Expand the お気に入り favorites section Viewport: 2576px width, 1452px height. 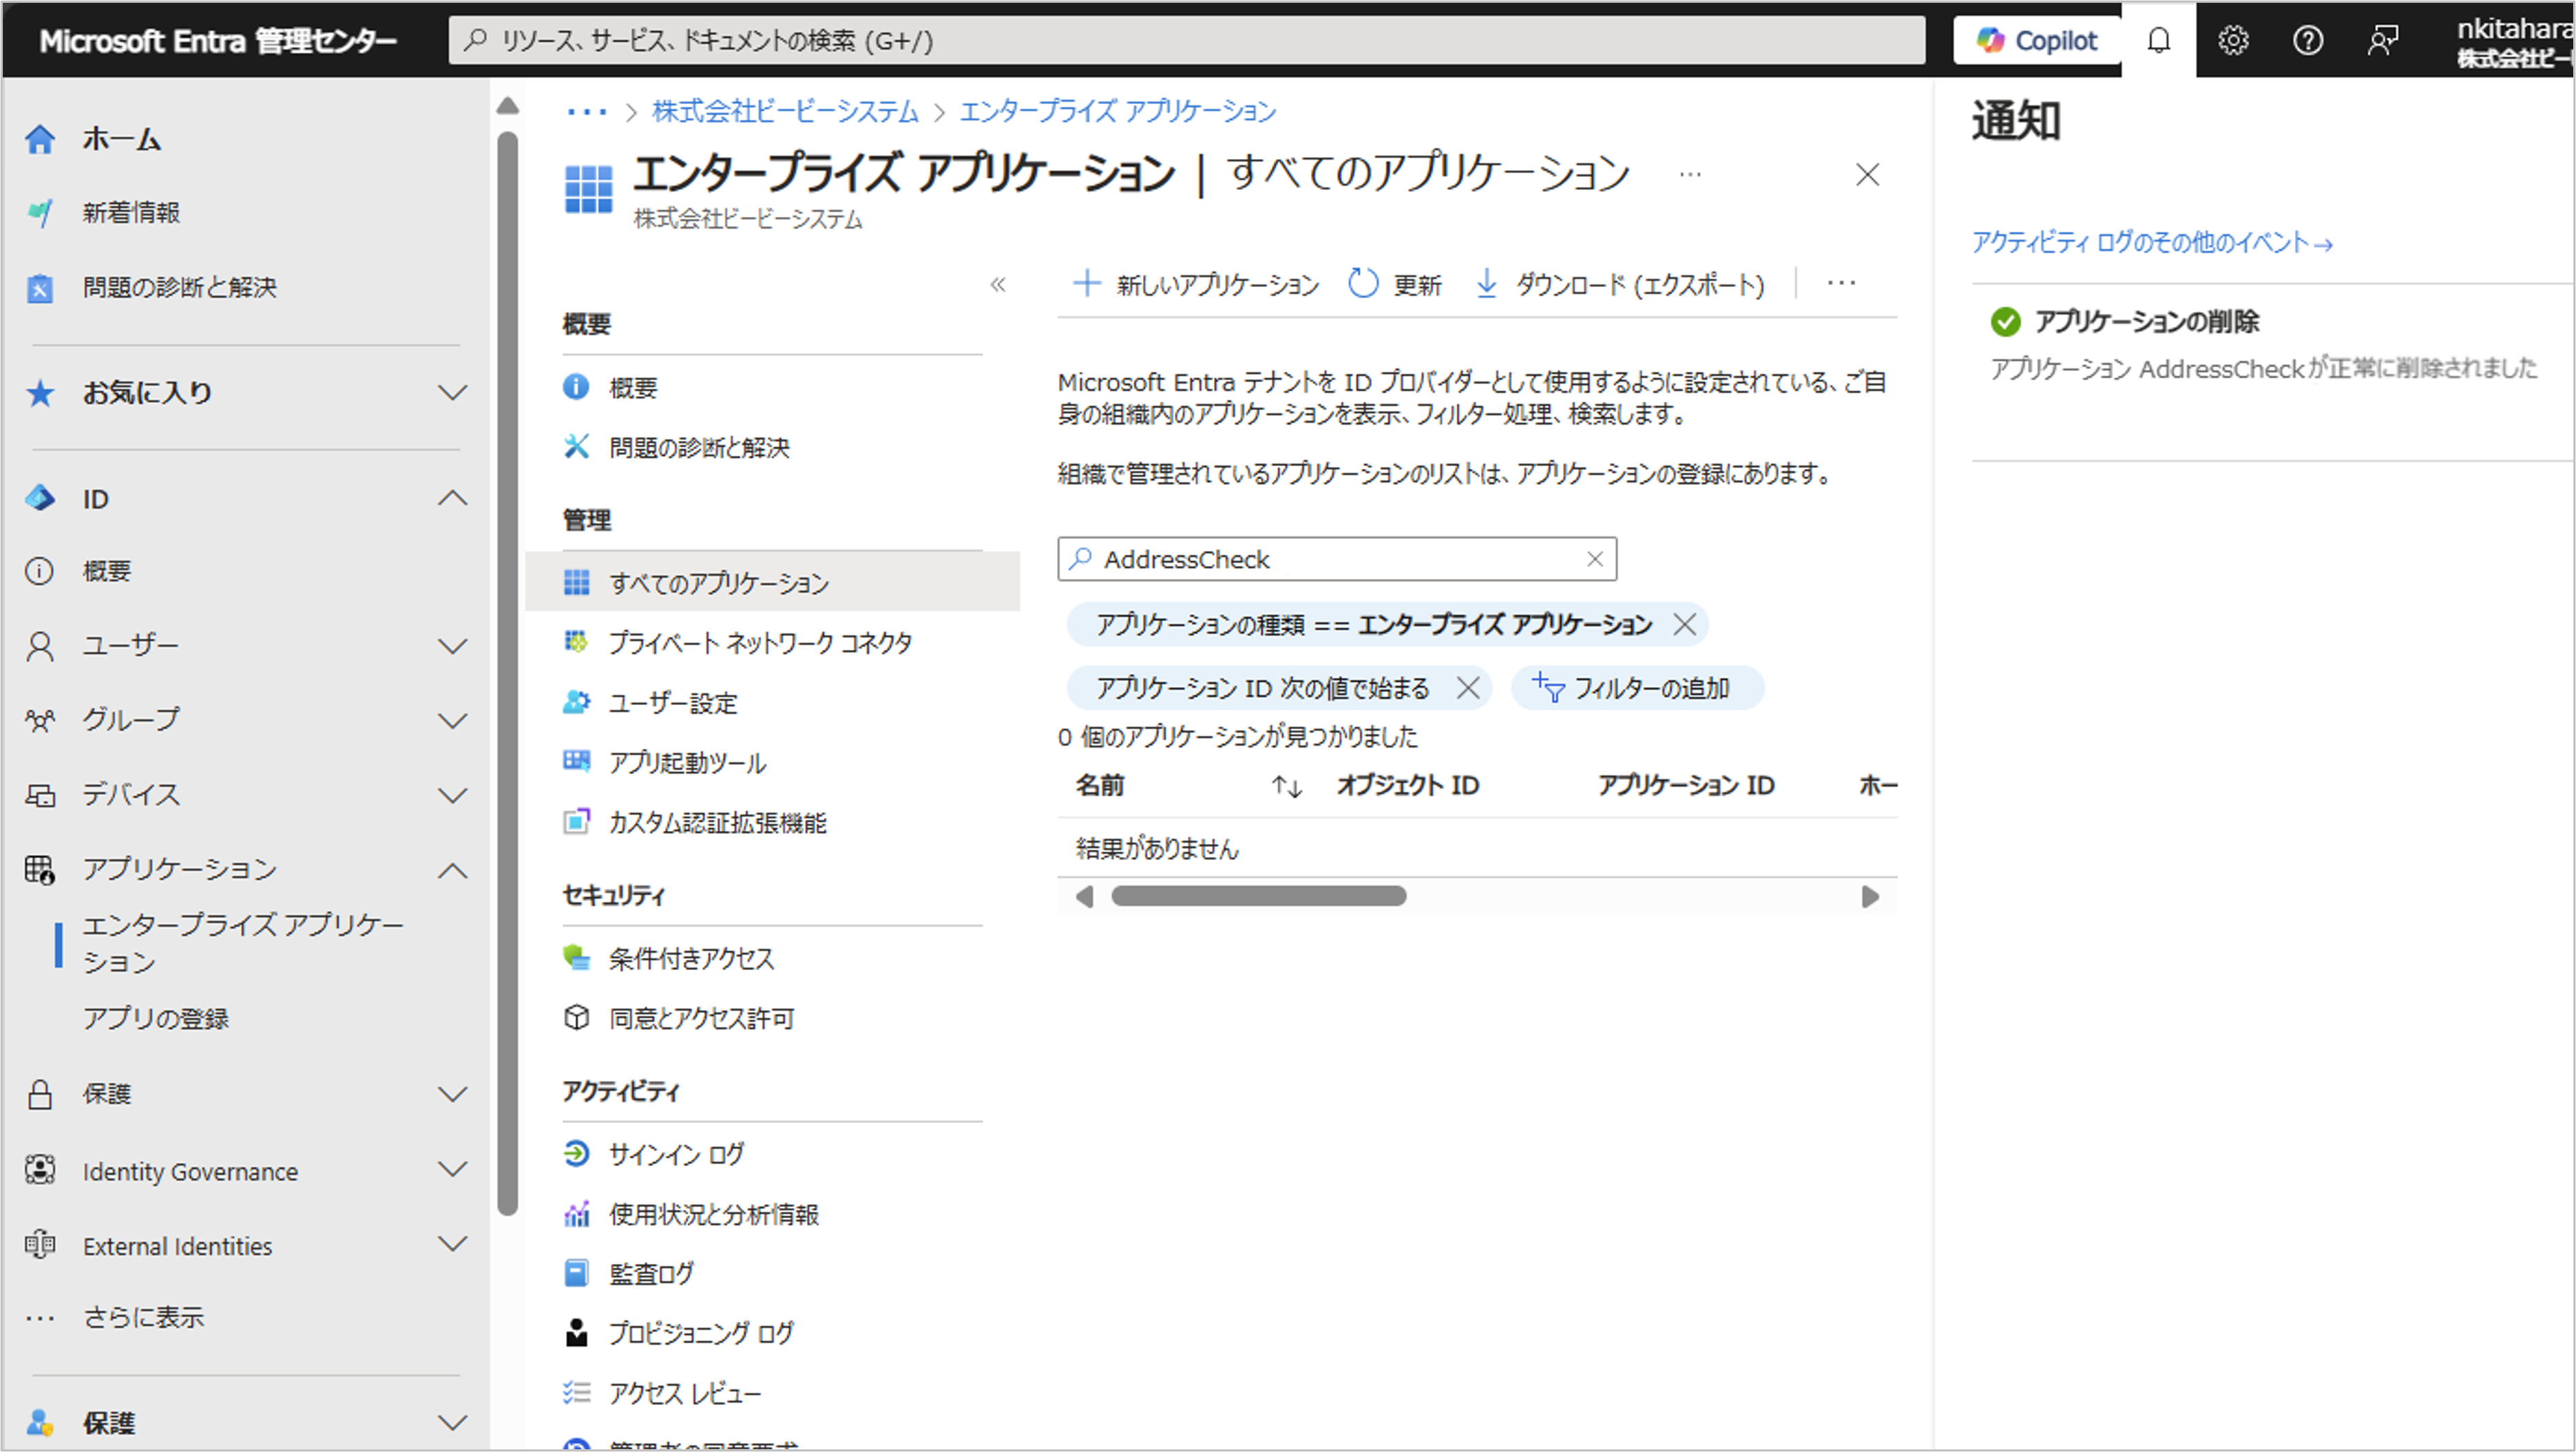click(452, 393)
